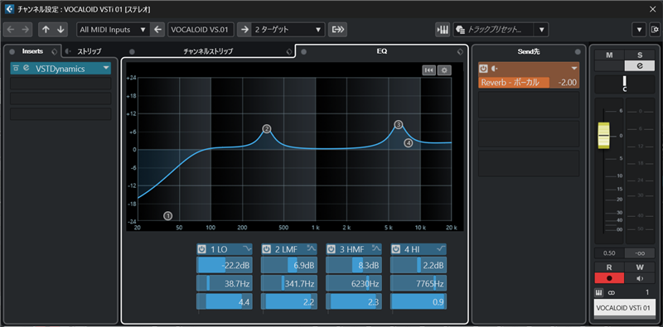Enable read automation with R button
The height and width of the screenshot is (327, 663).
(609, 267)
